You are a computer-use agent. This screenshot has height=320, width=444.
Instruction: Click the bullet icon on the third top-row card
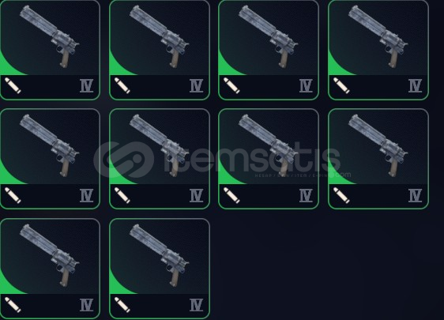pos(231,85)
